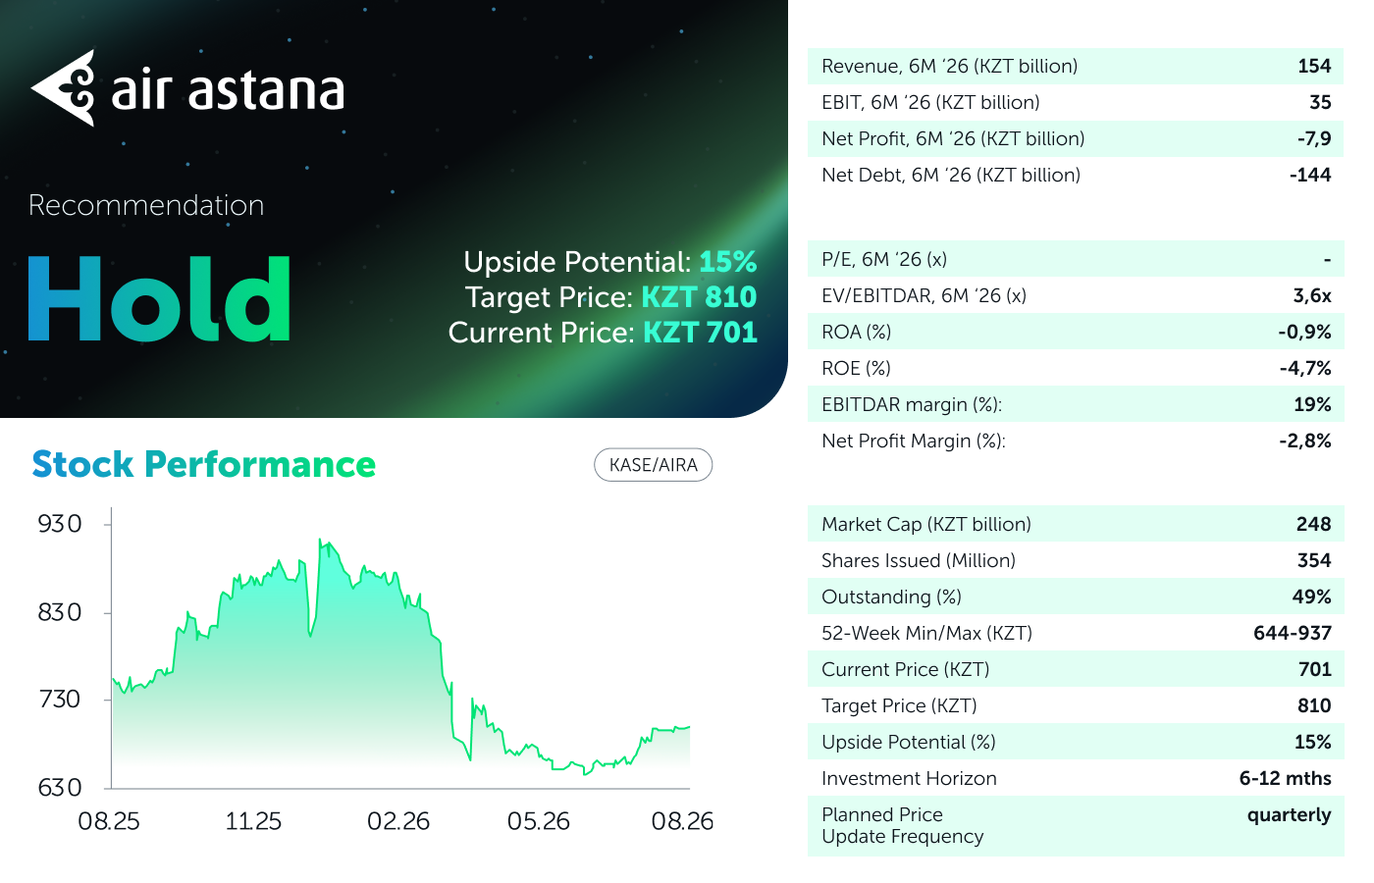Click the 08.25 date label on chart axis

pos(109,821)
